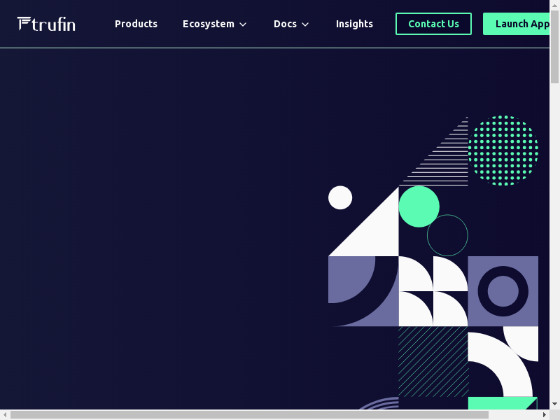The image size is (560, 420).
Task: Expand the chevron next to Docs
Action: pos(305,24)
